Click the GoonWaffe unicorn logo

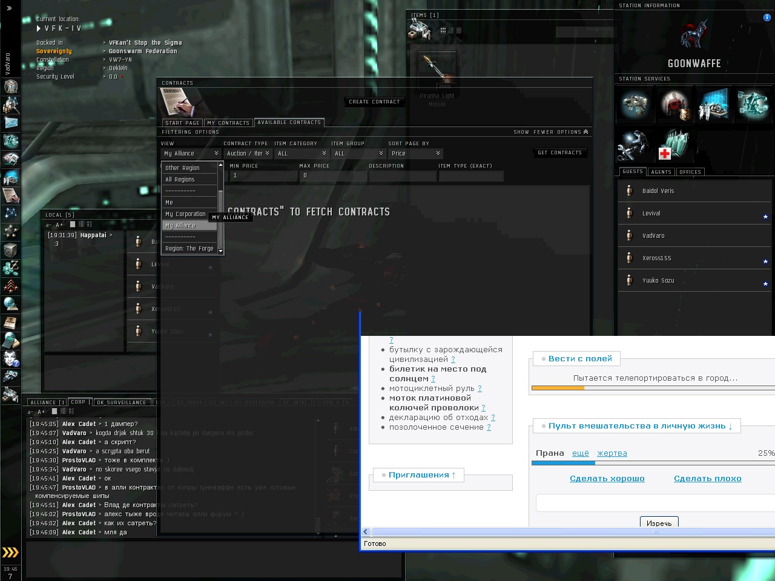(x=694, y=35)
